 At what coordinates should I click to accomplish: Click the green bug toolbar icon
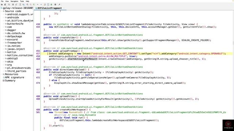tap(51, 4)
